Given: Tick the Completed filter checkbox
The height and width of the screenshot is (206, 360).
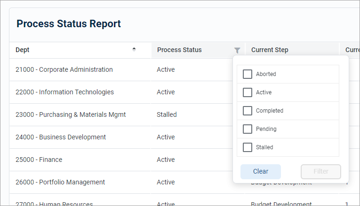Looking at the screenshot, I should 248,111.
